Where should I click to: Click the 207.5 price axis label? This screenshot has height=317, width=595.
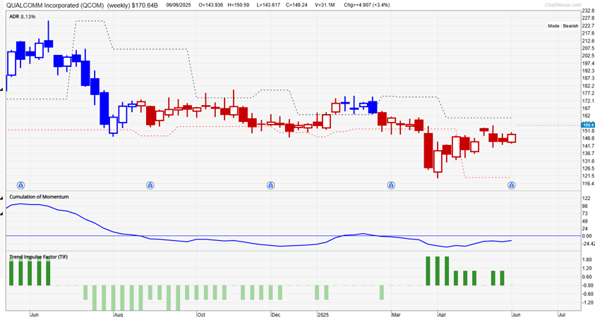point(588,49)
